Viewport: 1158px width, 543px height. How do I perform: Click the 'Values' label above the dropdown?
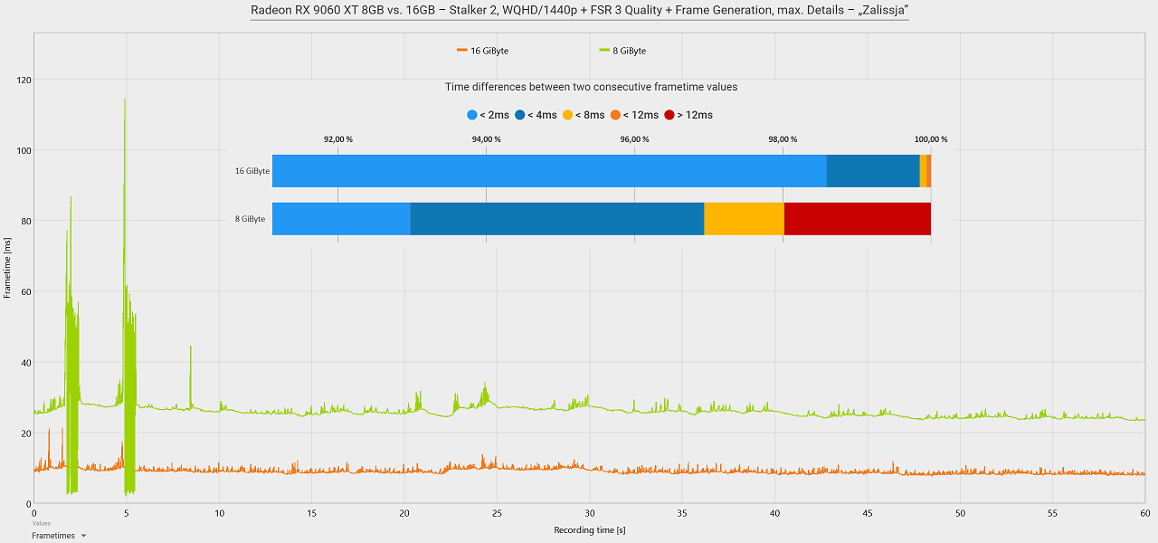(41, 523)
